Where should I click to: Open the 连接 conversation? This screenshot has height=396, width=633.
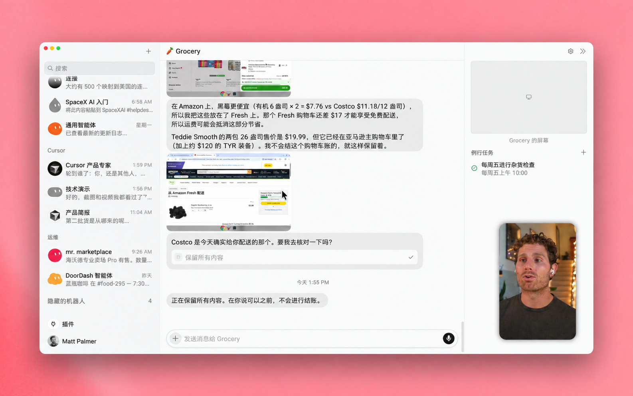pos(99,83)
